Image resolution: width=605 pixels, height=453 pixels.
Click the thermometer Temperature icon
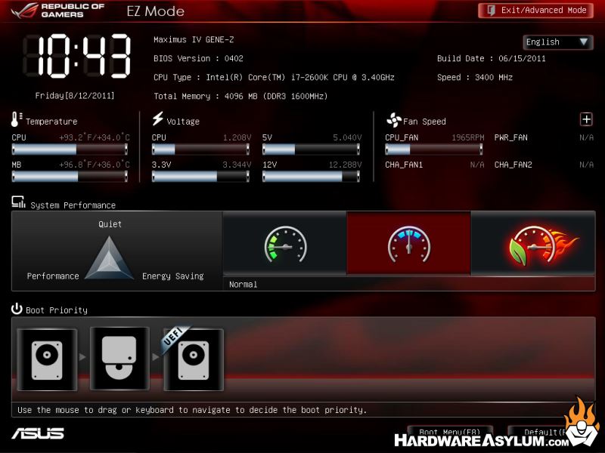16,119
